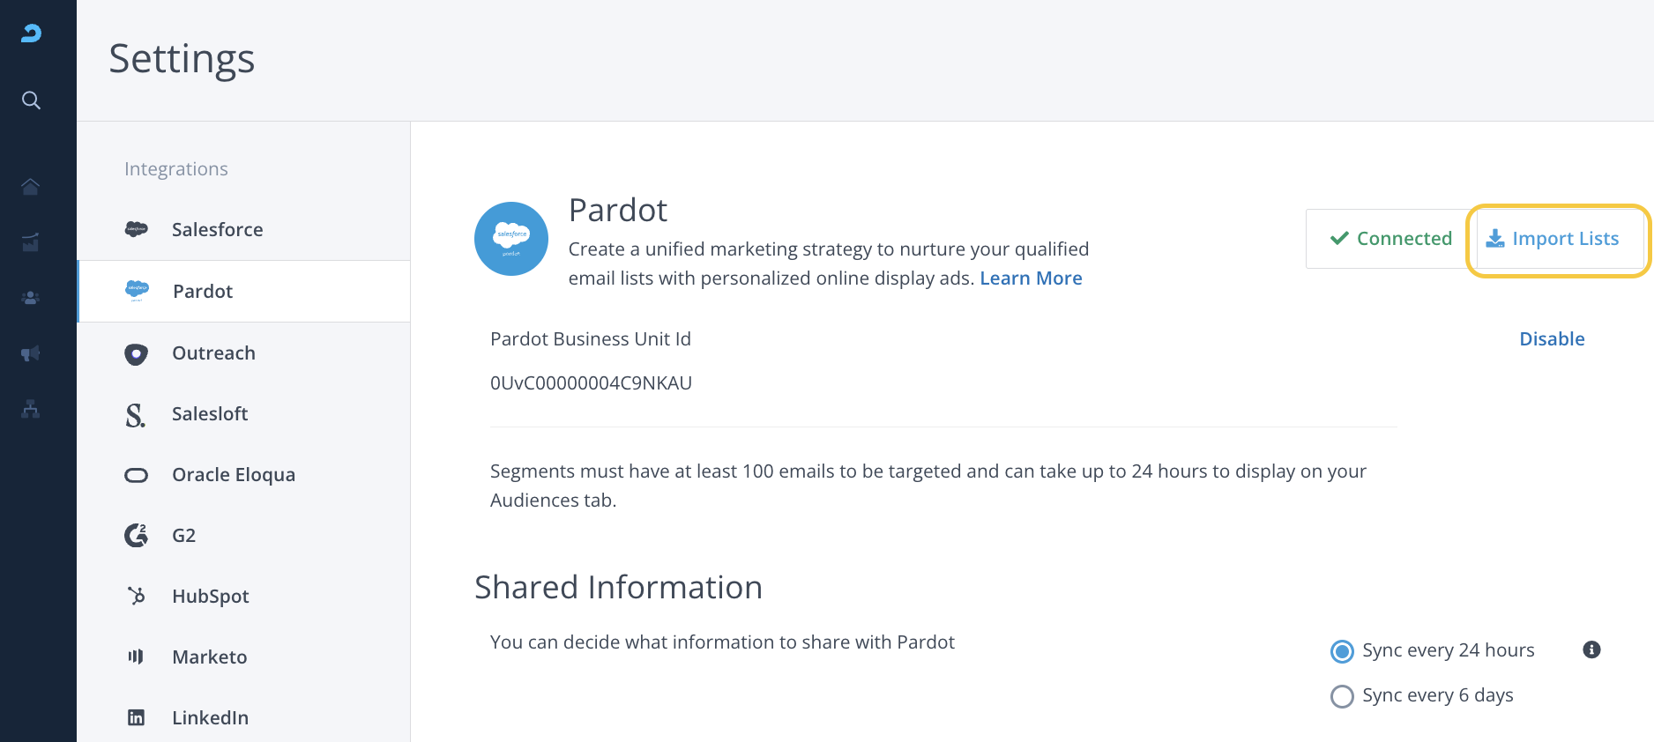Select Sync every 6 days option

(1342, 696)
